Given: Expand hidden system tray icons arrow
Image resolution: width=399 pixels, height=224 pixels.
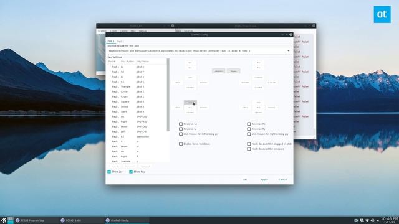Looking at the screenshot, I should click(378, 220).
